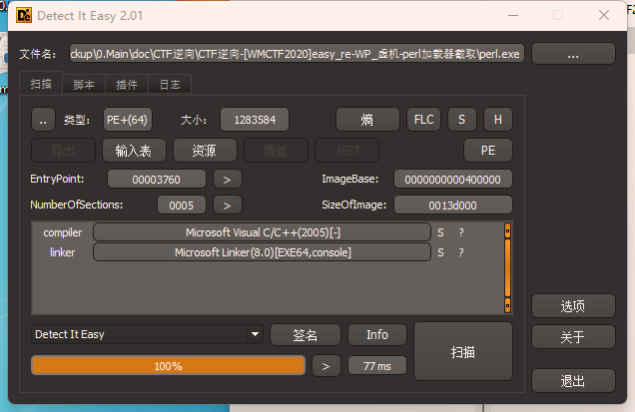This screenshot has height=412, width=635.
Task: Select the linker result Microsoft Linker(8.0)
Action: tap(262, 252)
